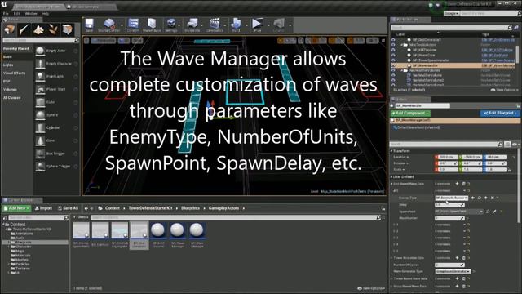Click Sphere placement icon
The width and height of the screenshot is (522, 294).
click(x=40, y=115)
